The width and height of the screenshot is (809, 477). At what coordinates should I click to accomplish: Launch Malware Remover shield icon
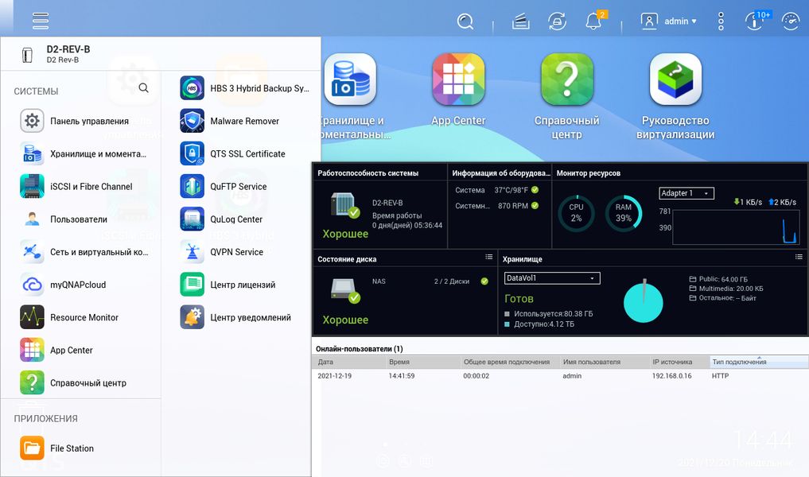(192, 121)
